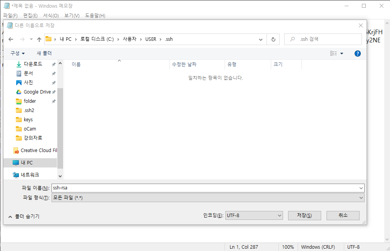Open 파일 형식 file type dropdown
This screenshot has width=390, height=251.
pos(208,198)
